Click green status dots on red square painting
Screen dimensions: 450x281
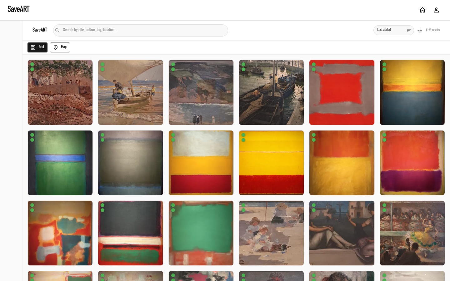pyautogui.click(x=314, y=67)
